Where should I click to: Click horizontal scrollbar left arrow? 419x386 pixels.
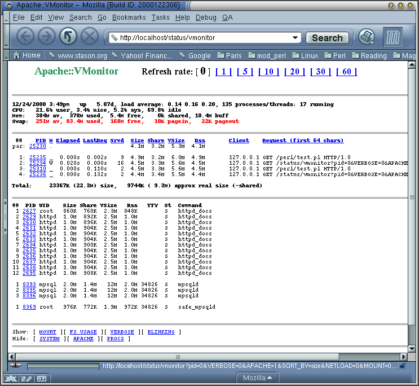point(11,357)
